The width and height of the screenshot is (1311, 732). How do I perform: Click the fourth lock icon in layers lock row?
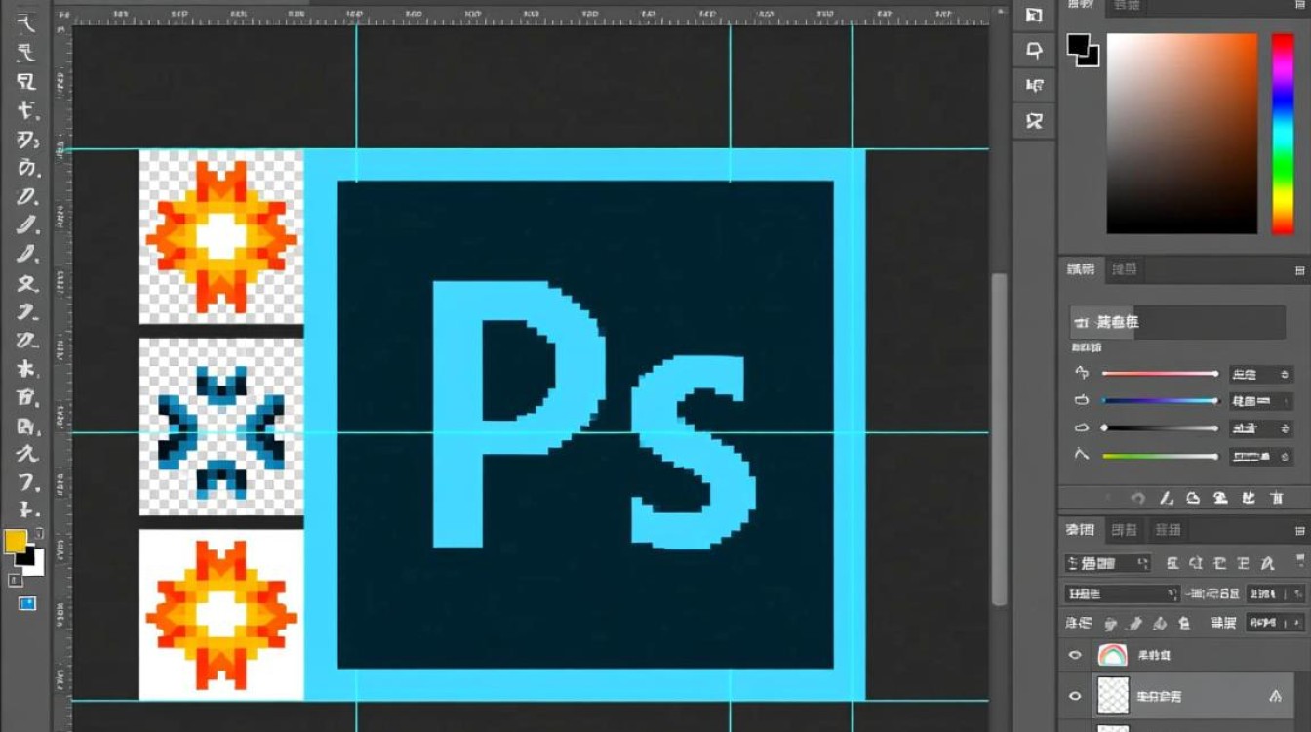pyautogui.click(x=1184, y=623)
